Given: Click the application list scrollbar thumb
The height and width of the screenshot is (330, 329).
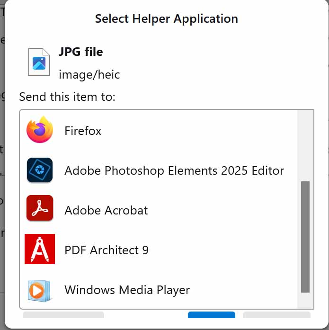Looking at the screenshot, I should pyautogui.click(x=305, y=237).
